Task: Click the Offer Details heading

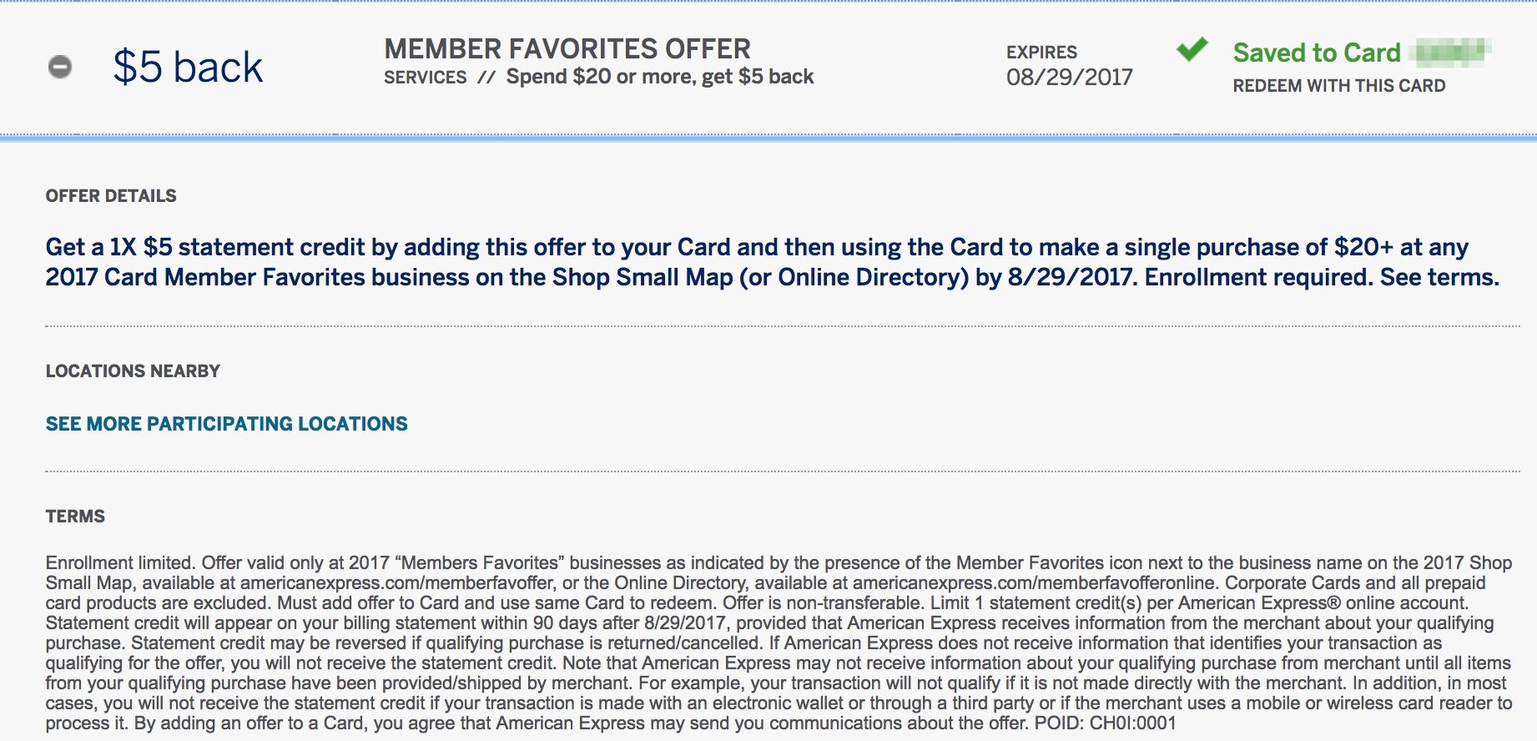Action: point(111,196)
